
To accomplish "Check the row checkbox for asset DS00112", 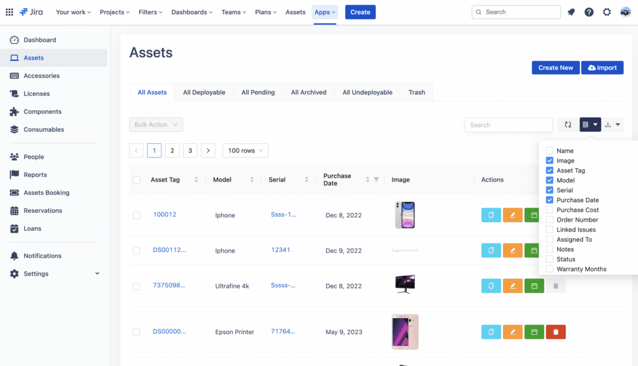I will click(136, 250).
